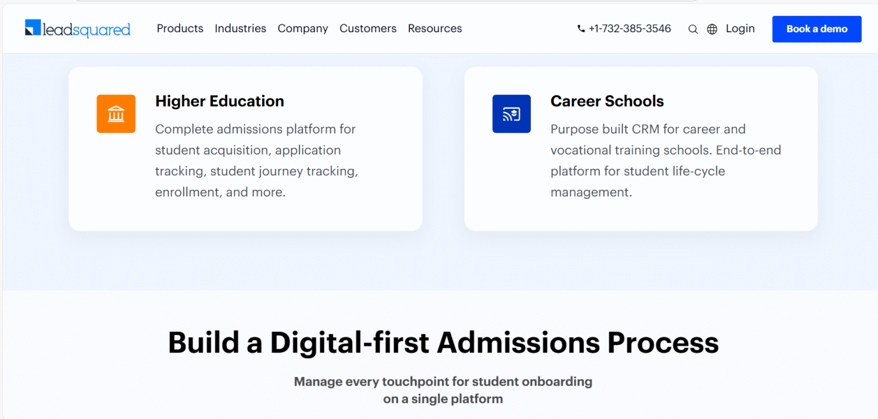Expand the Resources menu
The height and width of the screenshot is (419, 878).
(435, 29)
